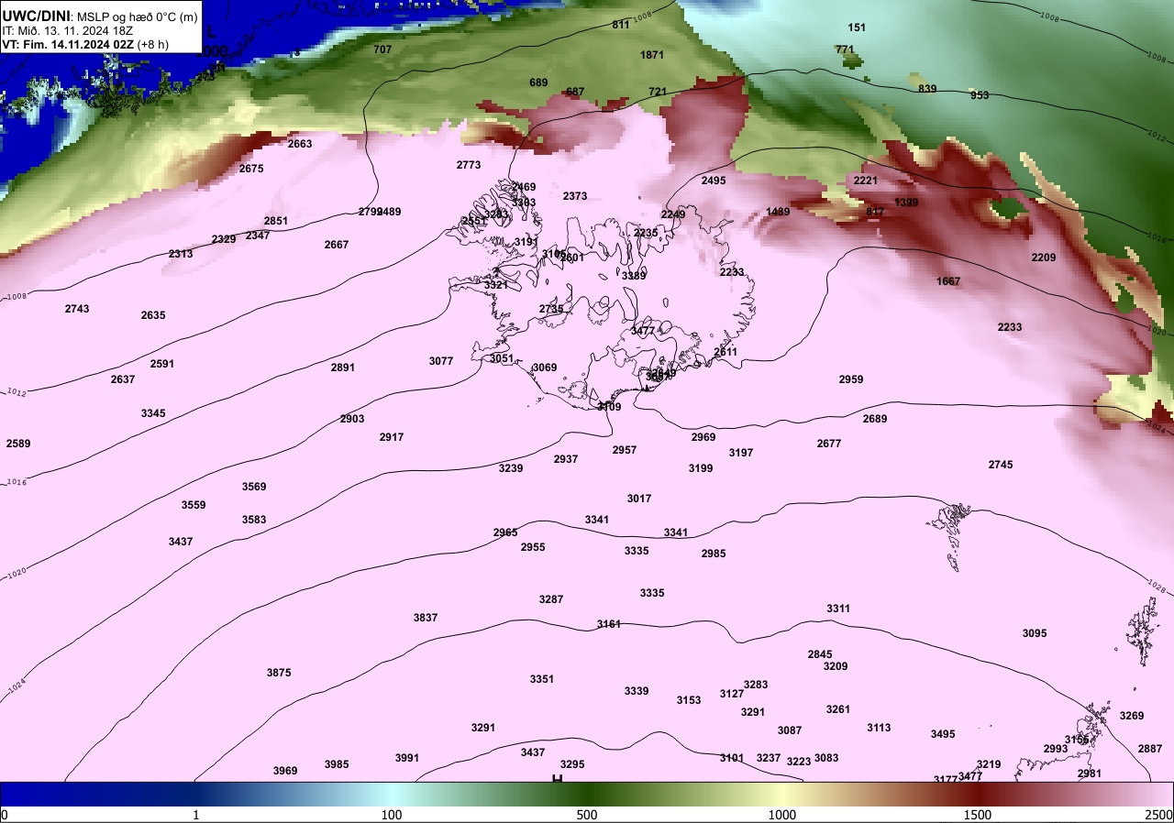Click the map value 2221
1174x823 pixels.
tap(866, 181)
